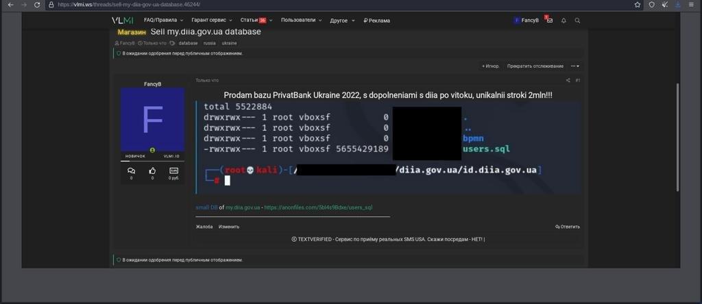Click the Только что timestamp above post
The height and width of the screenshot is (304, 702).
pyautogui.click(x=207, y=81)
